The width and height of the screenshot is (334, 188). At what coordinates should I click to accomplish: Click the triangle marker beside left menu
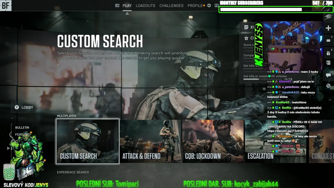pyautogui.click(x=8, y=148)
